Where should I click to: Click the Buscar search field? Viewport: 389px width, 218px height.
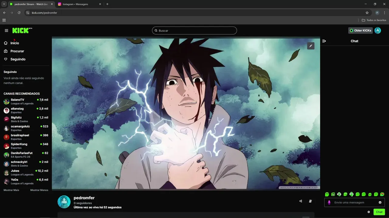coord(194,31)
